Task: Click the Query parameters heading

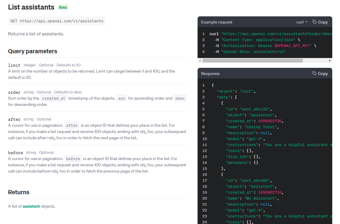Action: tap(32, 51)
